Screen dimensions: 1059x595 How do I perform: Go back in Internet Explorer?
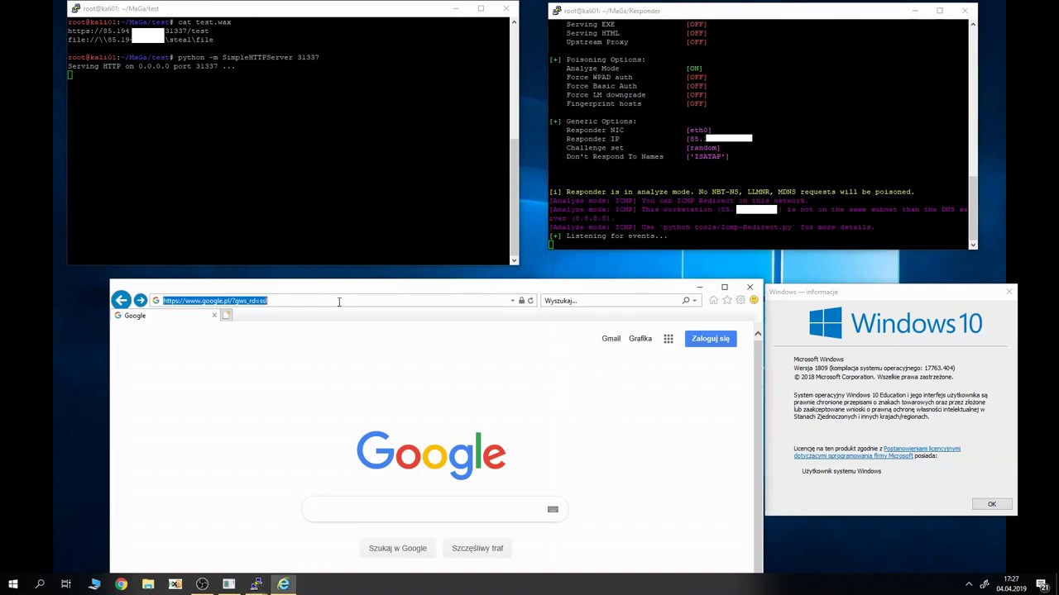[121, 300]
